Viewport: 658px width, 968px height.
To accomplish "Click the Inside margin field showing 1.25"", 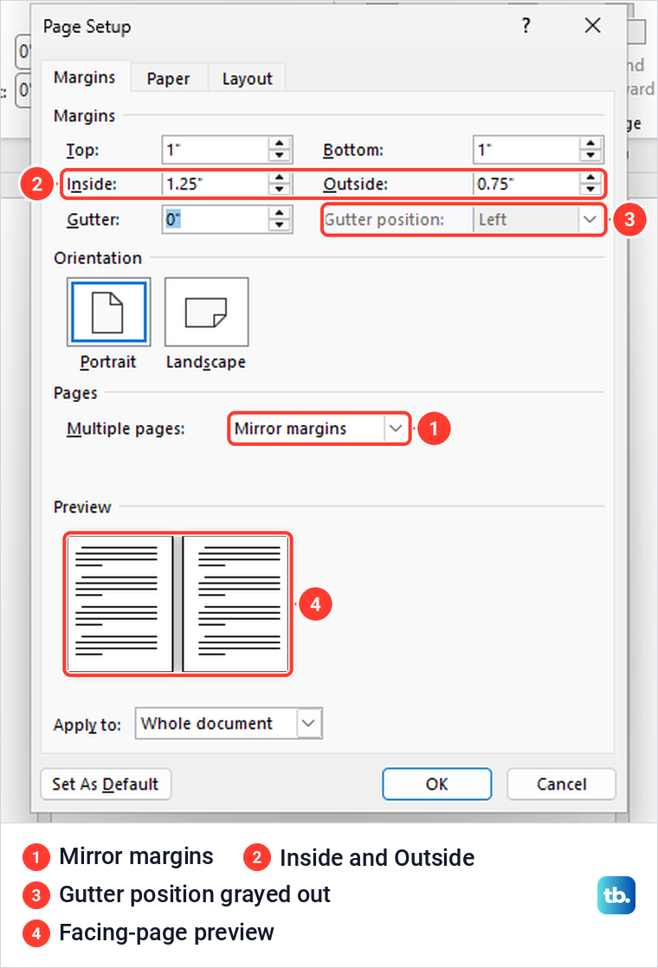I will click(x=216, y=184).
